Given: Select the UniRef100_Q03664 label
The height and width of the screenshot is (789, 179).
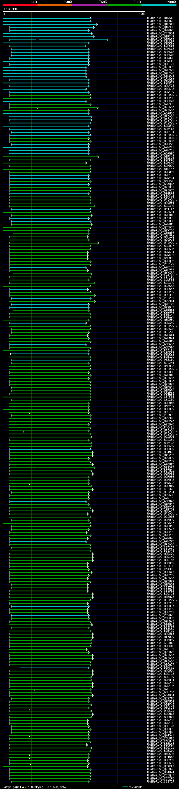Looking at the screenshot, I should 161,212.
